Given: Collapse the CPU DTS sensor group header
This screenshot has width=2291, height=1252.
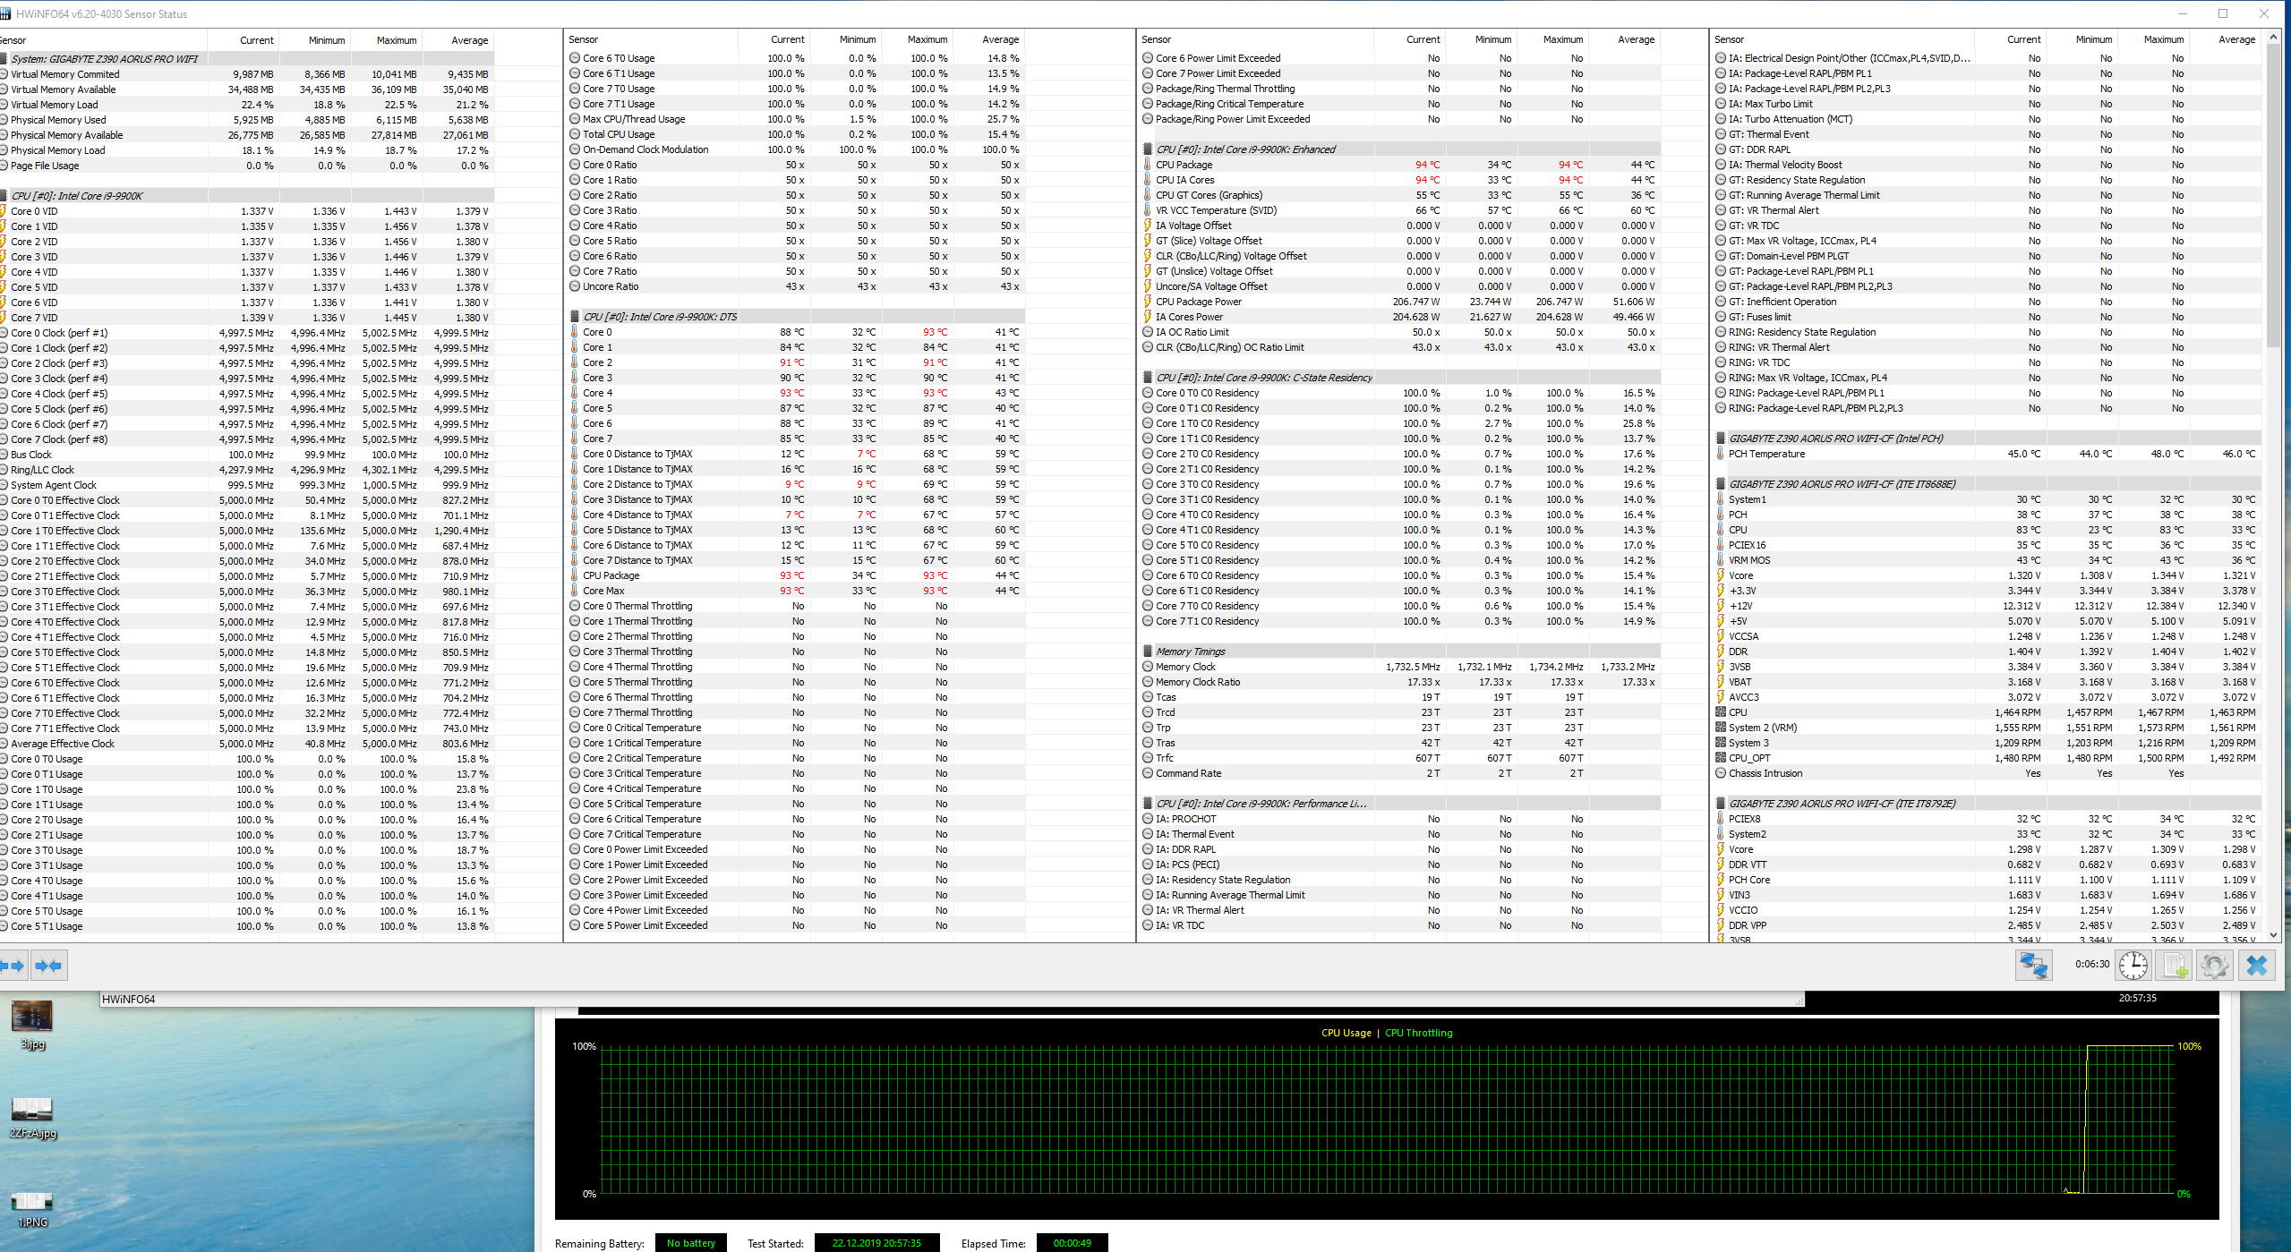Looking at the screenshot, I should 660,317.
